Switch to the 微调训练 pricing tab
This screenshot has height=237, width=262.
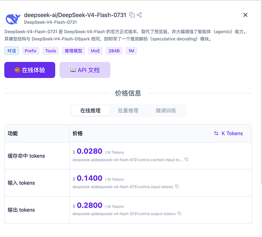(166, 110)
